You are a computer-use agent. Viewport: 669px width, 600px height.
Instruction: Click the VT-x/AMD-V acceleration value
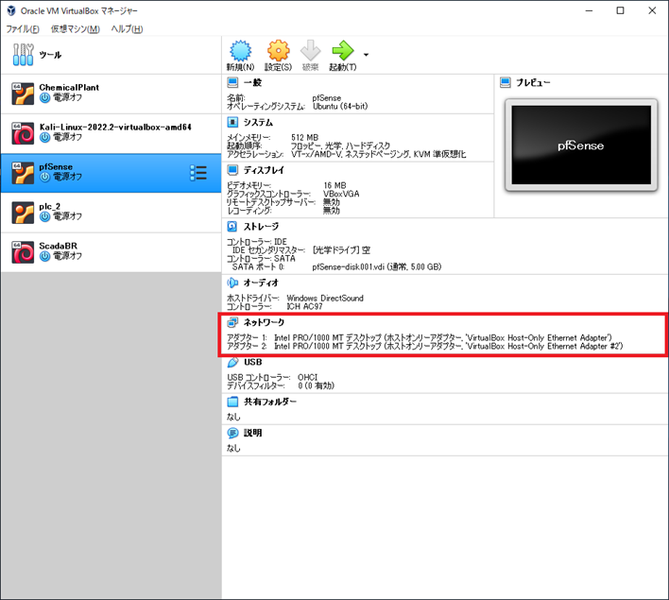(379, 154)
